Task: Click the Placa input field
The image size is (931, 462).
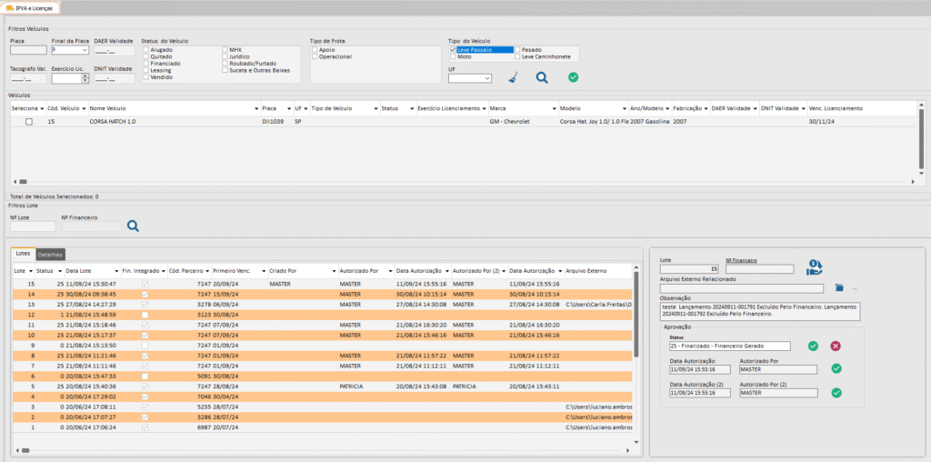Action: click(28, 51)
